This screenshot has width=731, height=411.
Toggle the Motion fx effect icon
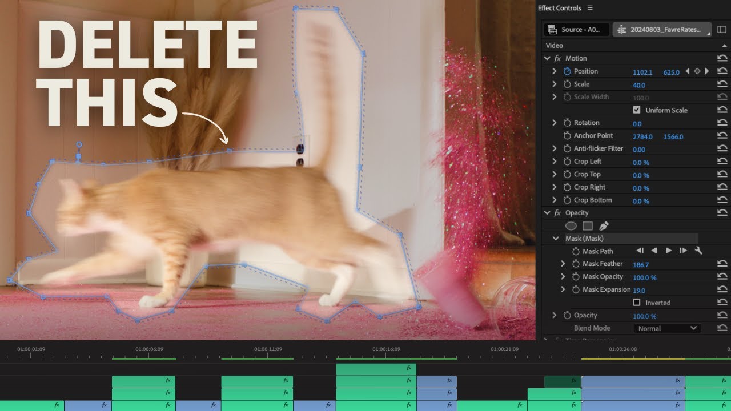tap(557, 58)
